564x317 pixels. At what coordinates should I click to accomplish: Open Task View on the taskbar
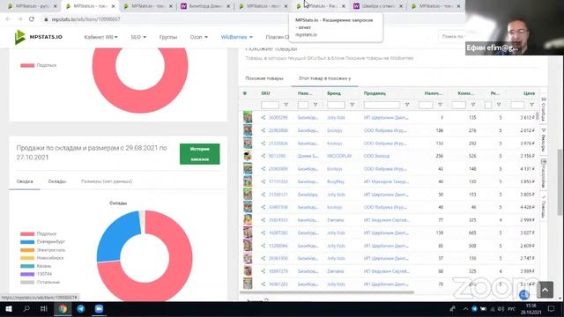coord(44,309)
